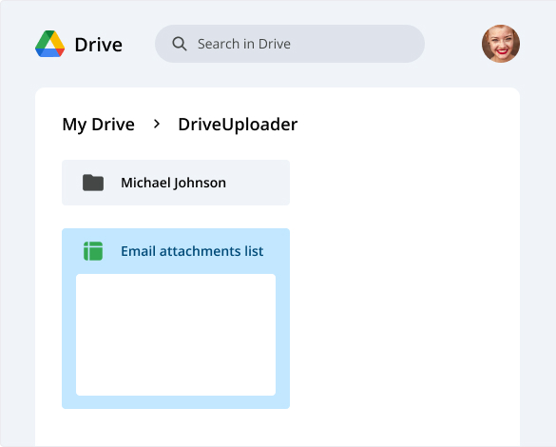Go to My Drive breadcrumb
Image resolution: width=556 pixels, height=447 pixels.
98,125
